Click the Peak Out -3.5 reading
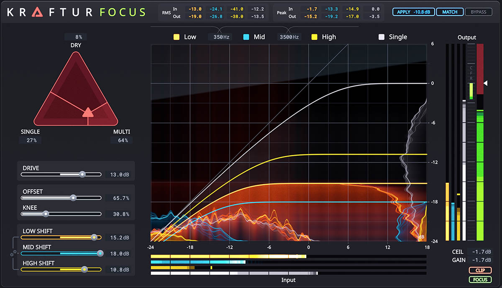The height and width of the screenshot is (288, 502). 375,16
